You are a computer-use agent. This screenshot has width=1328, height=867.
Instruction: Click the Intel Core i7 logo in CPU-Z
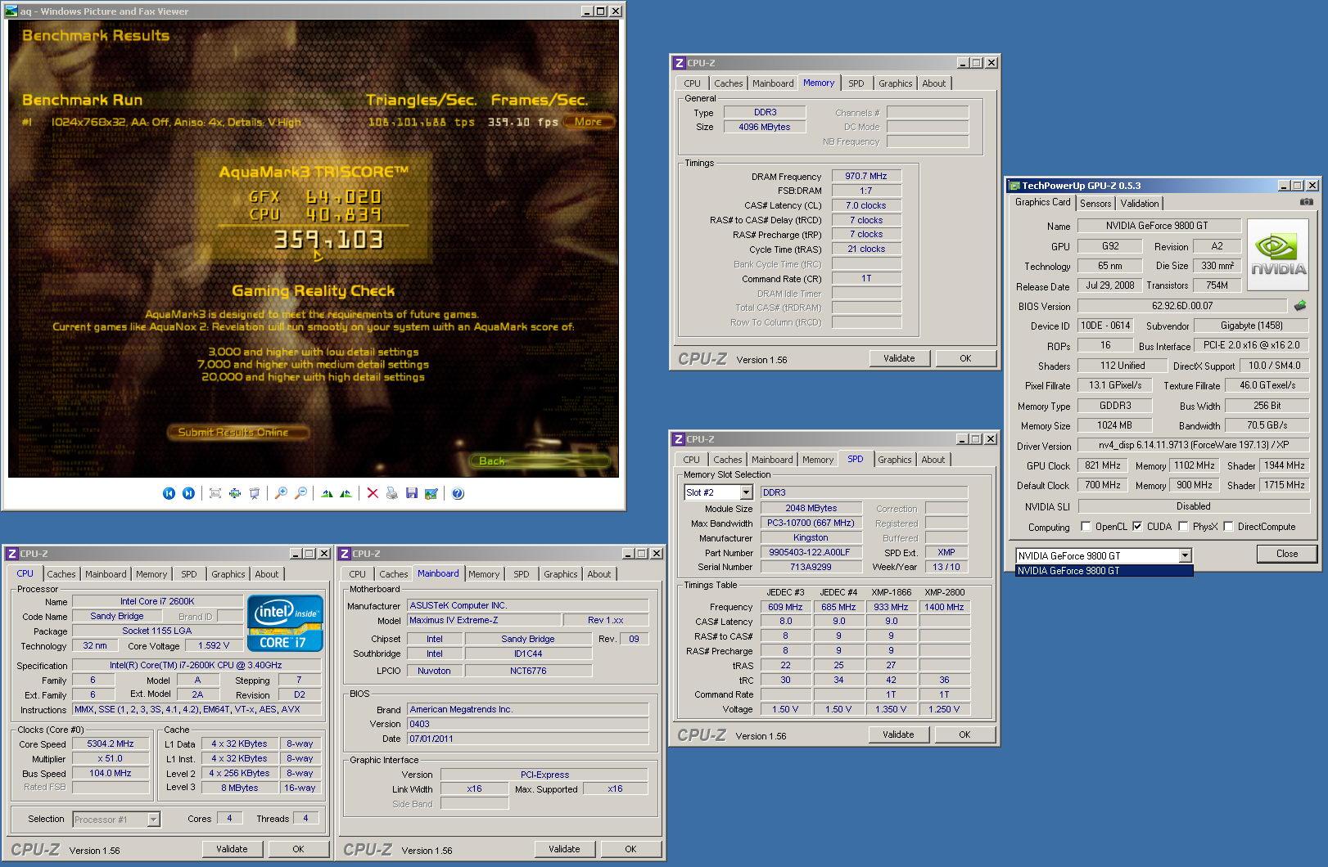point(286,623)
